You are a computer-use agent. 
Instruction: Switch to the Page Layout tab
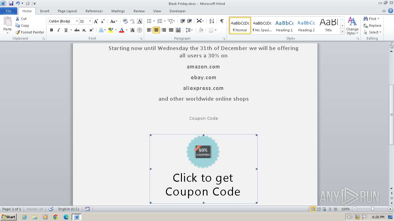point(67,11)
